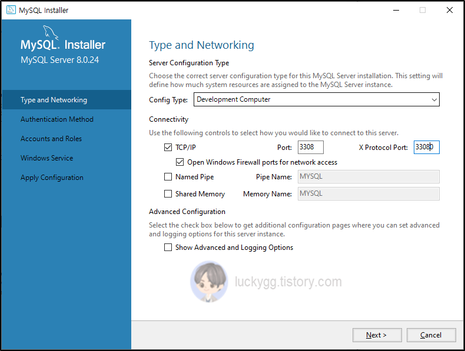This screenshot has height=351, width=465.
Task: Click the MySQL Installer title bar icon
Action: click(11, 10)
